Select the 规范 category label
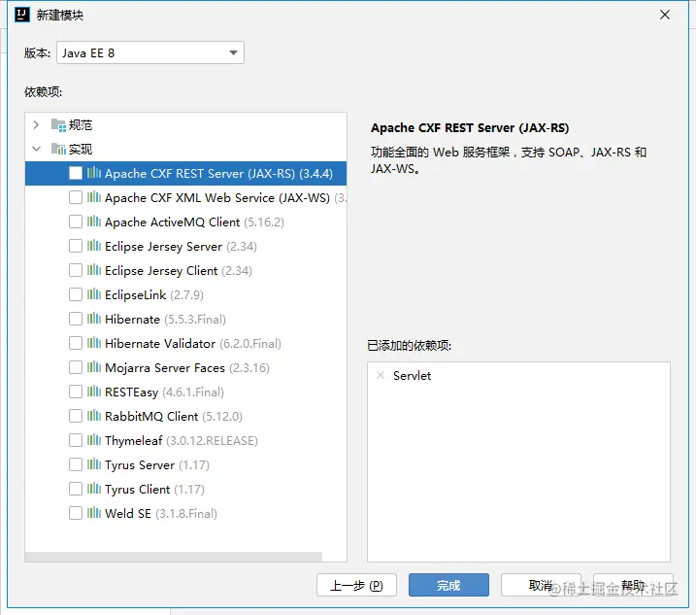696x615 pixels. 81,125
